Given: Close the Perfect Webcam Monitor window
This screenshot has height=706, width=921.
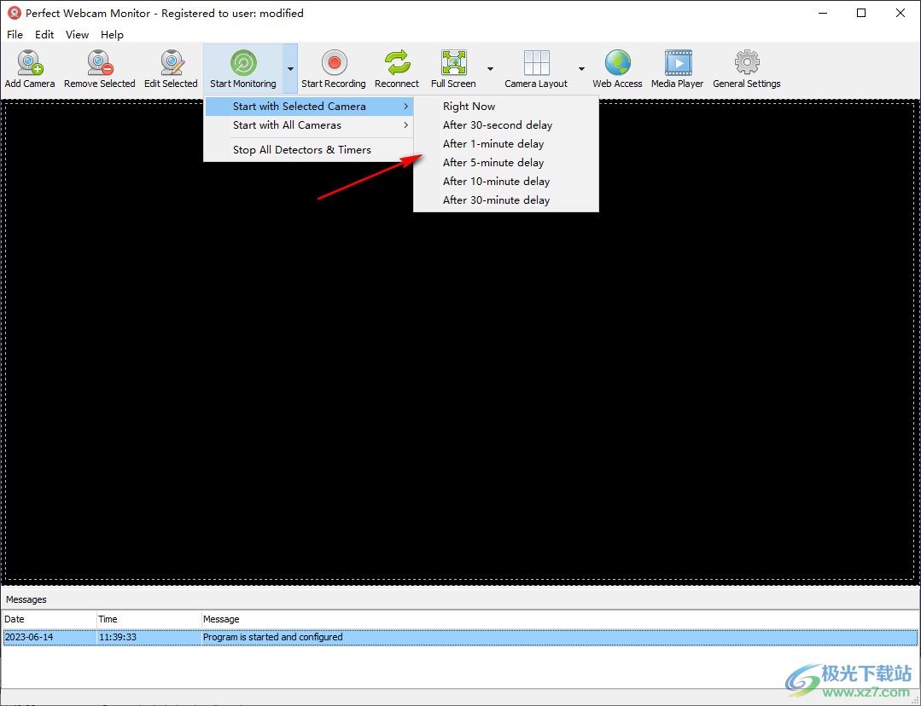Looking at the screenshot, I should [900, 13].
